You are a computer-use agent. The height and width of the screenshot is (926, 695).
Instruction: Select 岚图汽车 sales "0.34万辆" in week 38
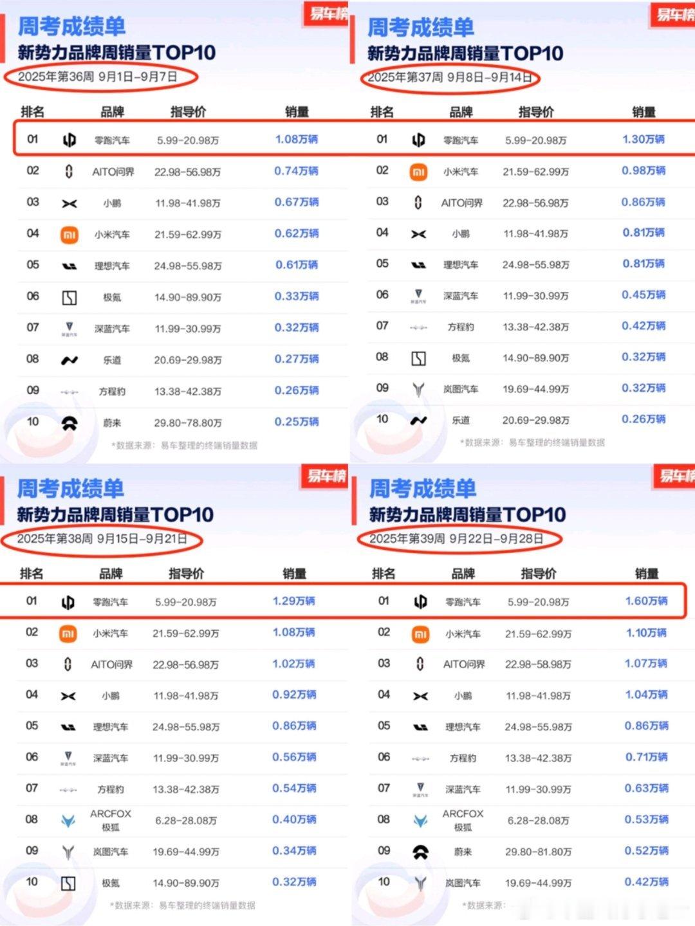coord(294,851)
